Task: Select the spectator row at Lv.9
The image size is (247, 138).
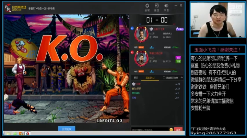Action: tap(157, 98)
